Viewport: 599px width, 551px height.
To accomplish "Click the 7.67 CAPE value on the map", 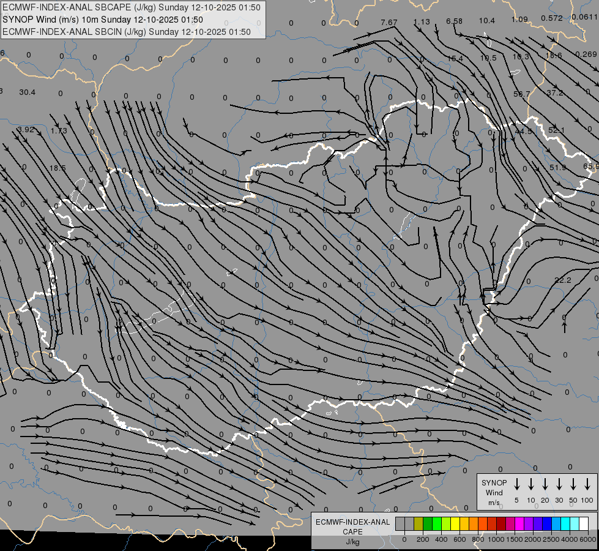I will tap(389, 23).
